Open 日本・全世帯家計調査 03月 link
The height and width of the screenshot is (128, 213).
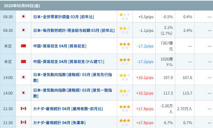64,17
